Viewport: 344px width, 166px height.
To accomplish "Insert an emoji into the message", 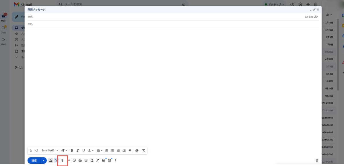I will 74,161.
